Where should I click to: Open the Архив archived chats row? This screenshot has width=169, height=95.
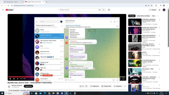point(49,31)
